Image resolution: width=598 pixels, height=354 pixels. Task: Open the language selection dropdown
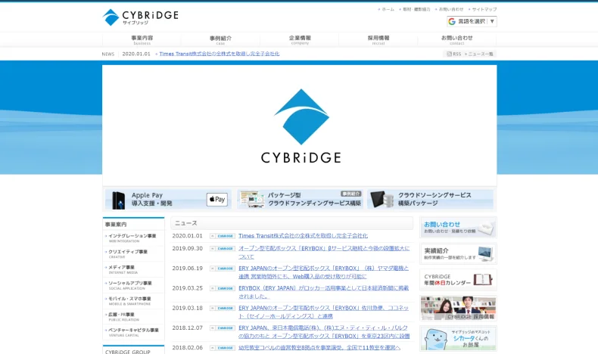[x=472, y=21]
